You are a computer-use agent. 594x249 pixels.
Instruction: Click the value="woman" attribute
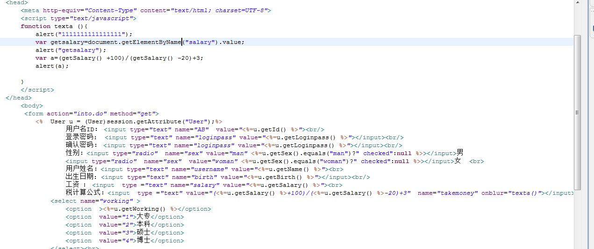(x=213, y=161)
